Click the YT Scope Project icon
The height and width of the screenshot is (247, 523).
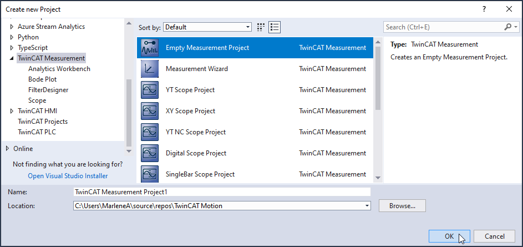tap(150, 90)
